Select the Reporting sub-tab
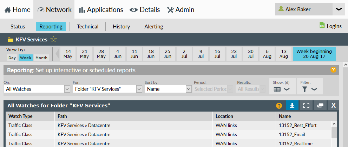 (x=51, y=26)
